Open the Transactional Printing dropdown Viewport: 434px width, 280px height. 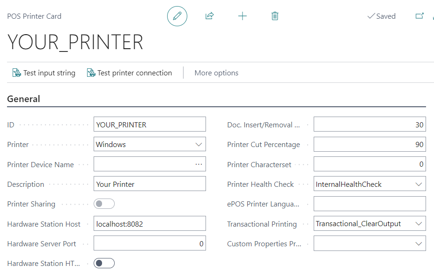(x=419, y=224)
